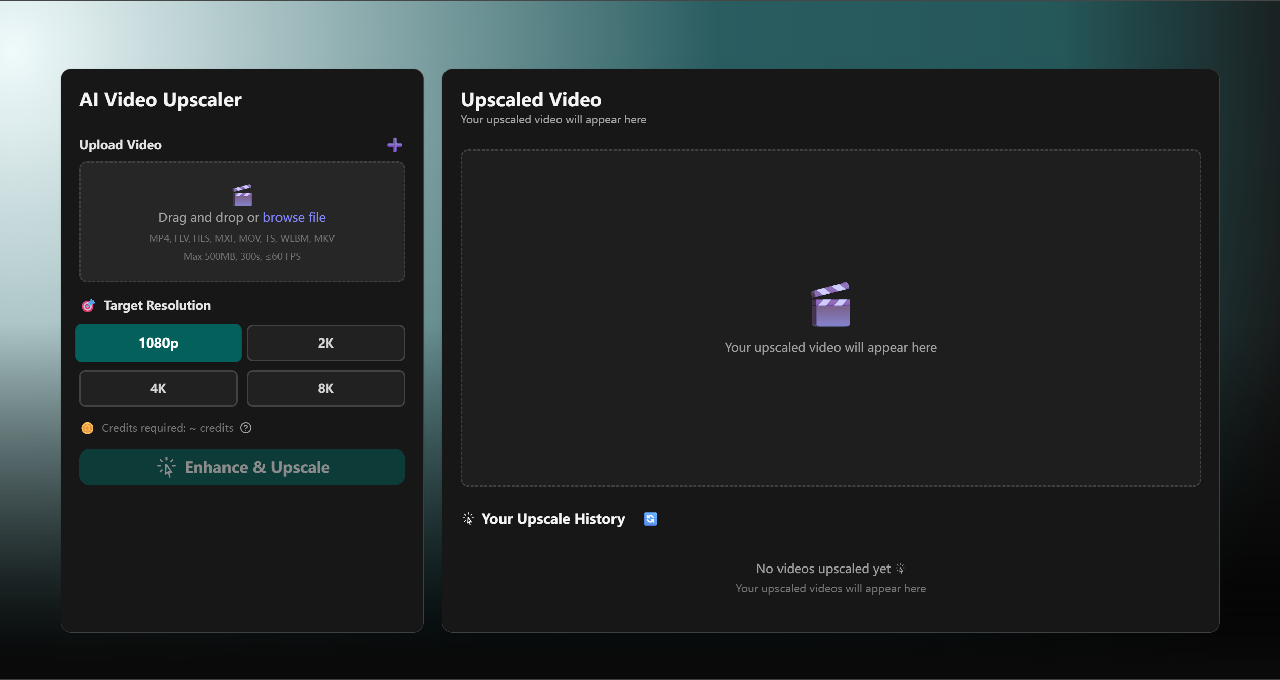1280x680 pixels.
Task: Open the credits help question mark icon
Action: tap(246, 428)
